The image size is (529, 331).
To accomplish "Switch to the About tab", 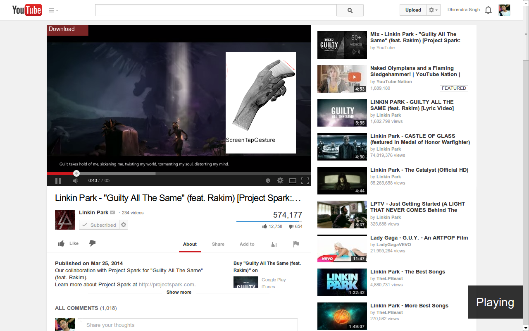I will pos(190,244).
